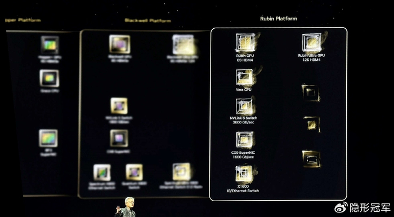Select the X1600 IB/Ethernet Switch chip icon

[244, 173]
